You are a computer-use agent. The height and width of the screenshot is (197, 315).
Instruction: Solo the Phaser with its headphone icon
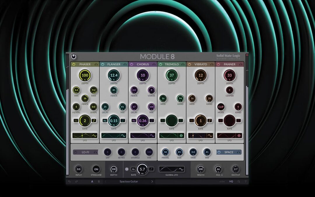(96, 64)
